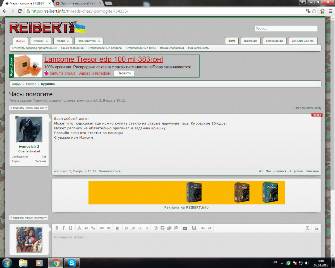Screen dimensions: 335x268
Task: Open the Деньги: 0,00 грн tab
Action: [x=303, y=41]
